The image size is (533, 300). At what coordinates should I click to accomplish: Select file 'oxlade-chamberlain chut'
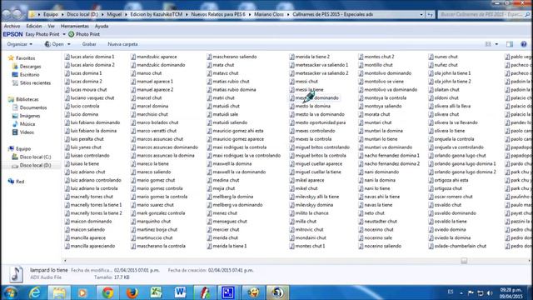click(x=461, y=246)
